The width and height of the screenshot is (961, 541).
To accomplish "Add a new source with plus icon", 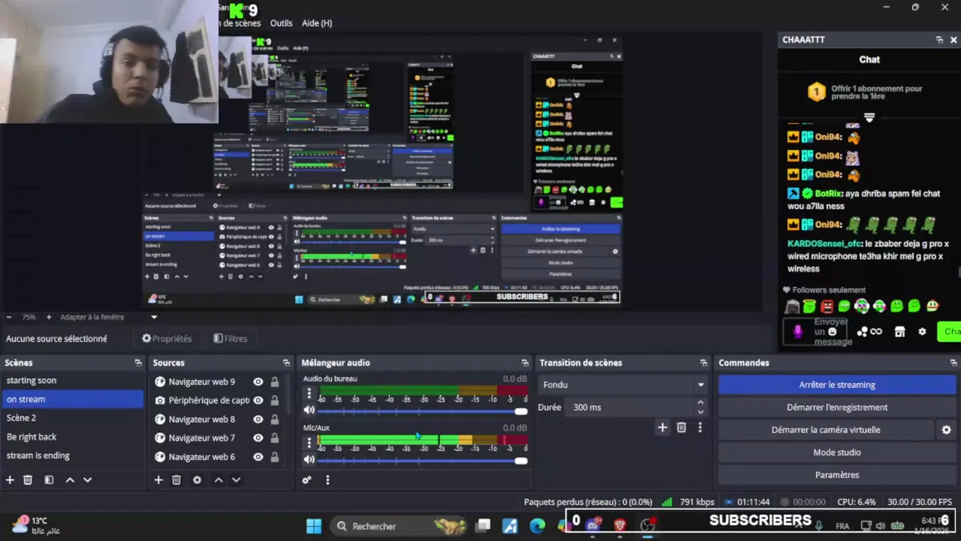I will 158,479.
